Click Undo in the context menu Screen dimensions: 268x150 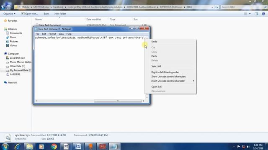pyautogui.click(x=154, y=42)
